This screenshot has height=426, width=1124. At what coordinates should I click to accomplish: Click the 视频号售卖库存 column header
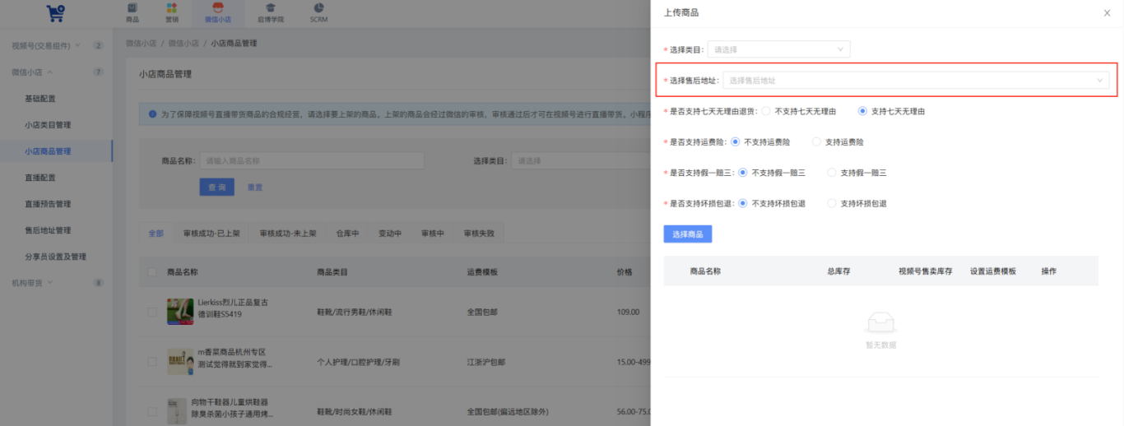926,271
